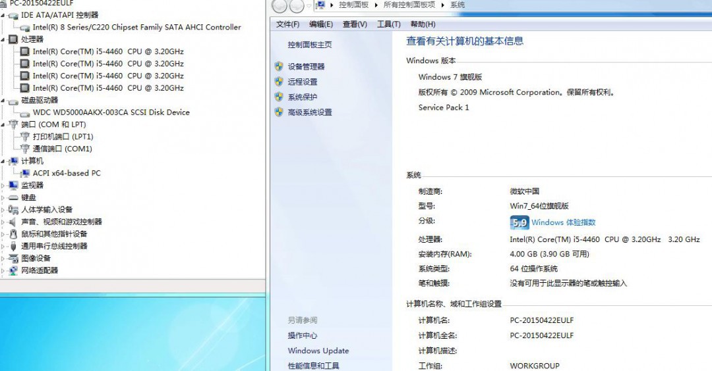712x371 pixels.
Task: Open 高级系统设置 link
Action: 310,112
